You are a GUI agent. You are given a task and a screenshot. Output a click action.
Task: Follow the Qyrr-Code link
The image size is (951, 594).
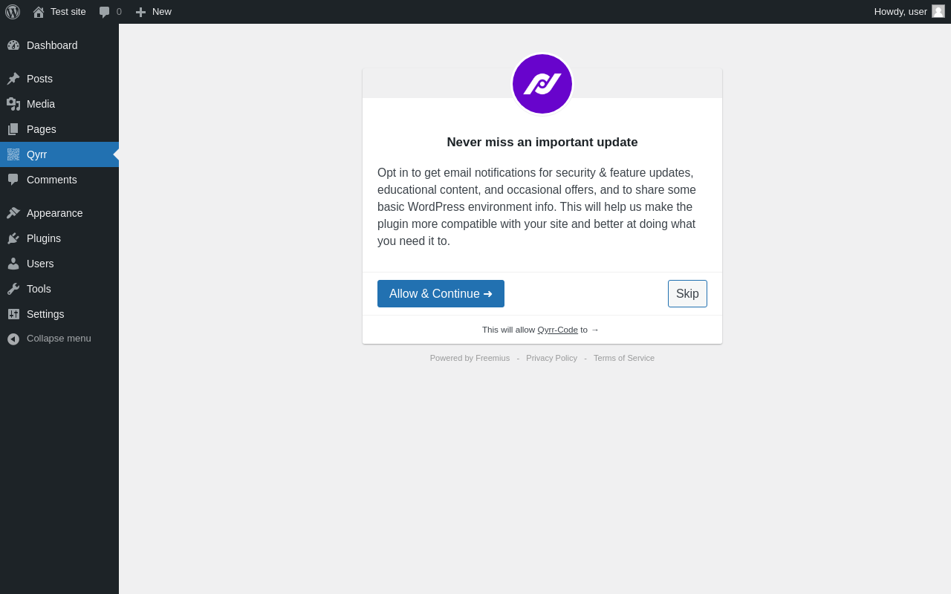[x=558, y=330]
